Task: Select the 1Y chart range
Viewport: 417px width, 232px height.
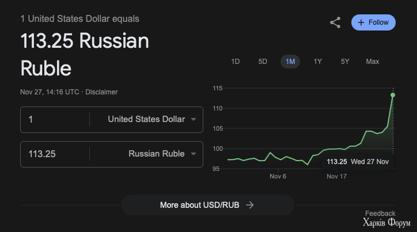Action: (317, 62)
